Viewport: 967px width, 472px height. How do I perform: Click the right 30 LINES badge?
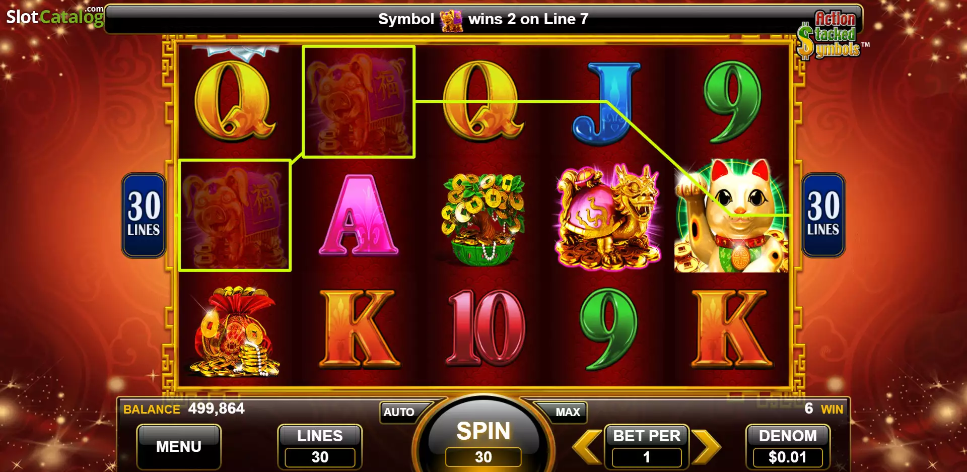[823, 215]
